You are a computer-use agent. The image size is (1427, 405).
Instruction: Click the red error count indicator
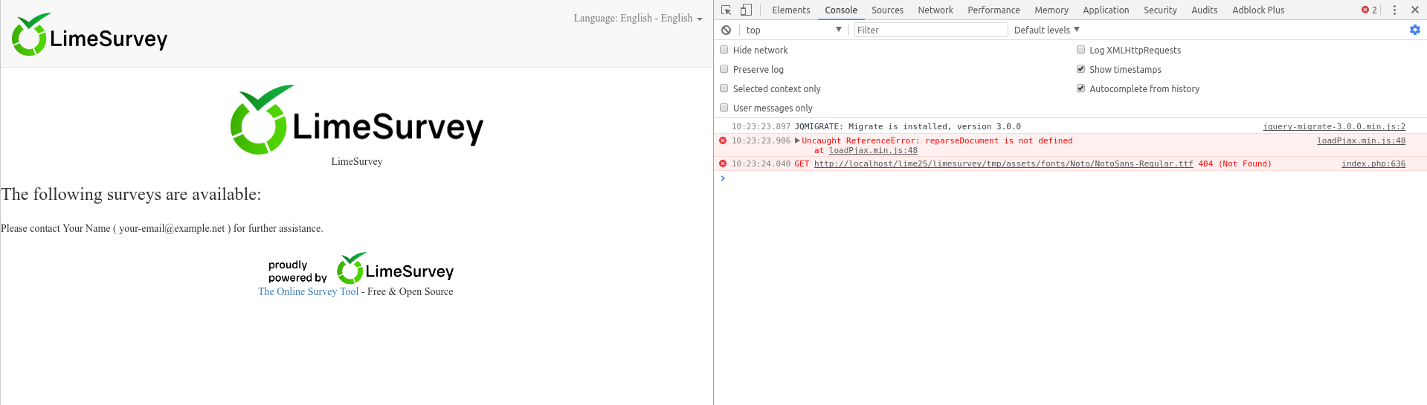[1369, 10]
